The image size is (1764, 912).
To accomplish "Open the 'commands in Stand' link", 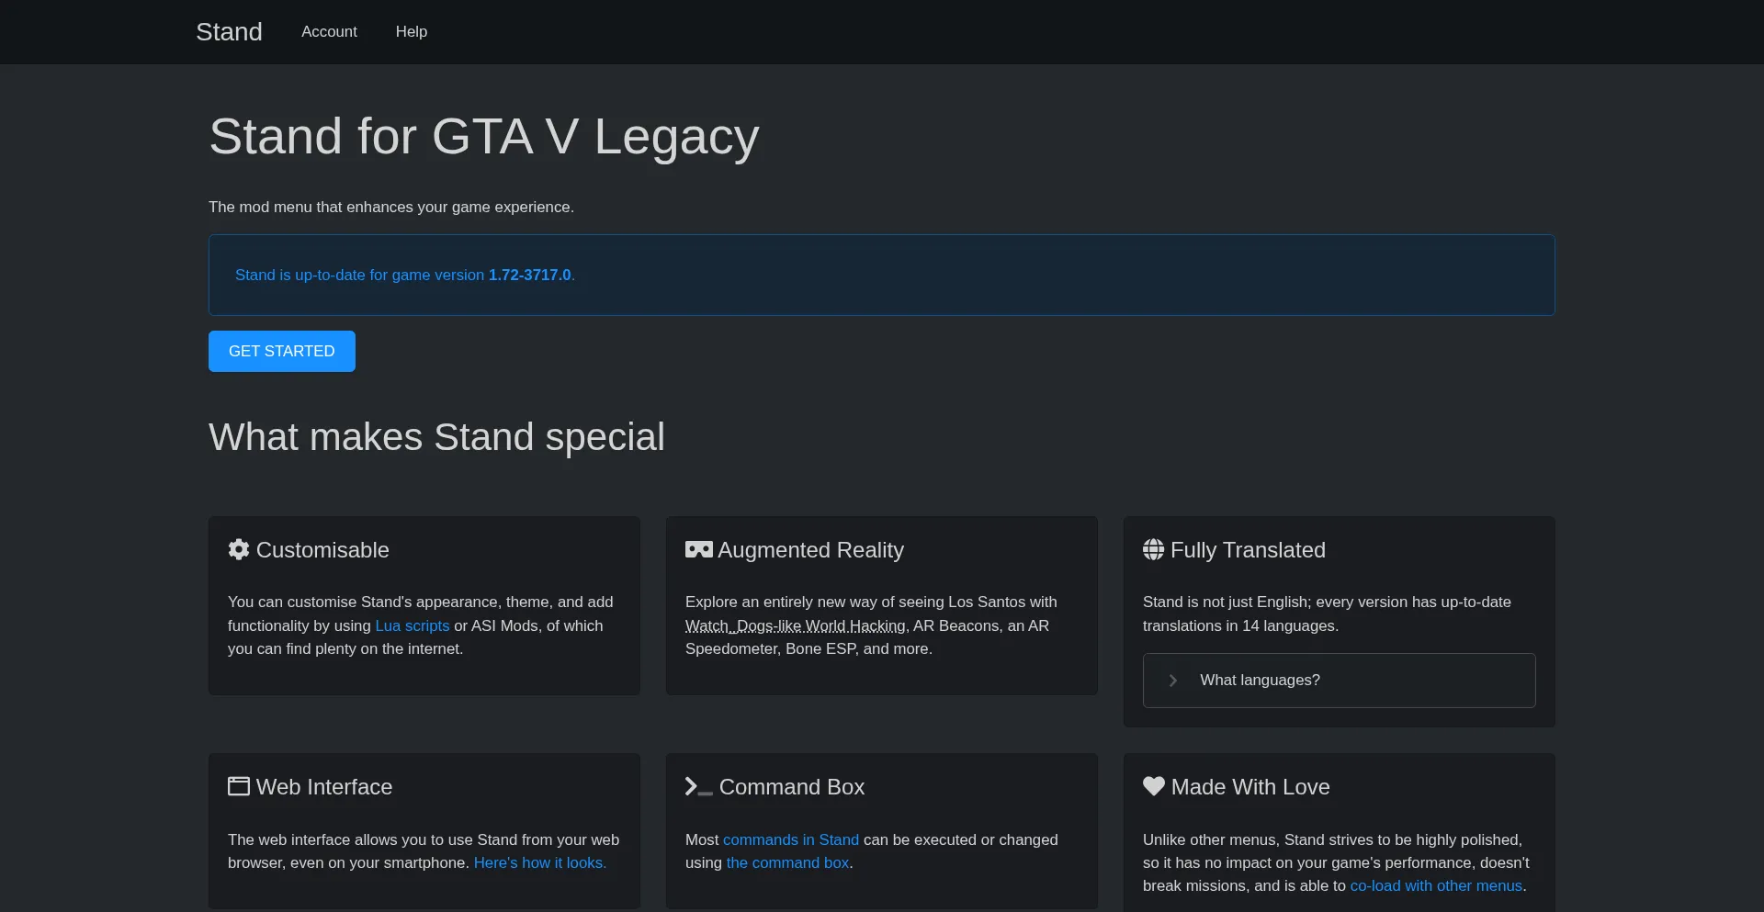I will point(790,839).
